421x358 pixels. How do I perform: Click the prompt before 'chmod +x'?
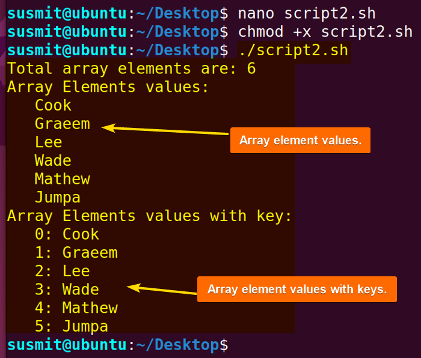click(x=118, y=32)
